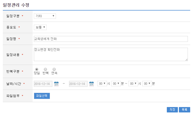Viewport: 193px width, 115px height.
Task: Expand the start hour dropdown
Action: [102, 84]
